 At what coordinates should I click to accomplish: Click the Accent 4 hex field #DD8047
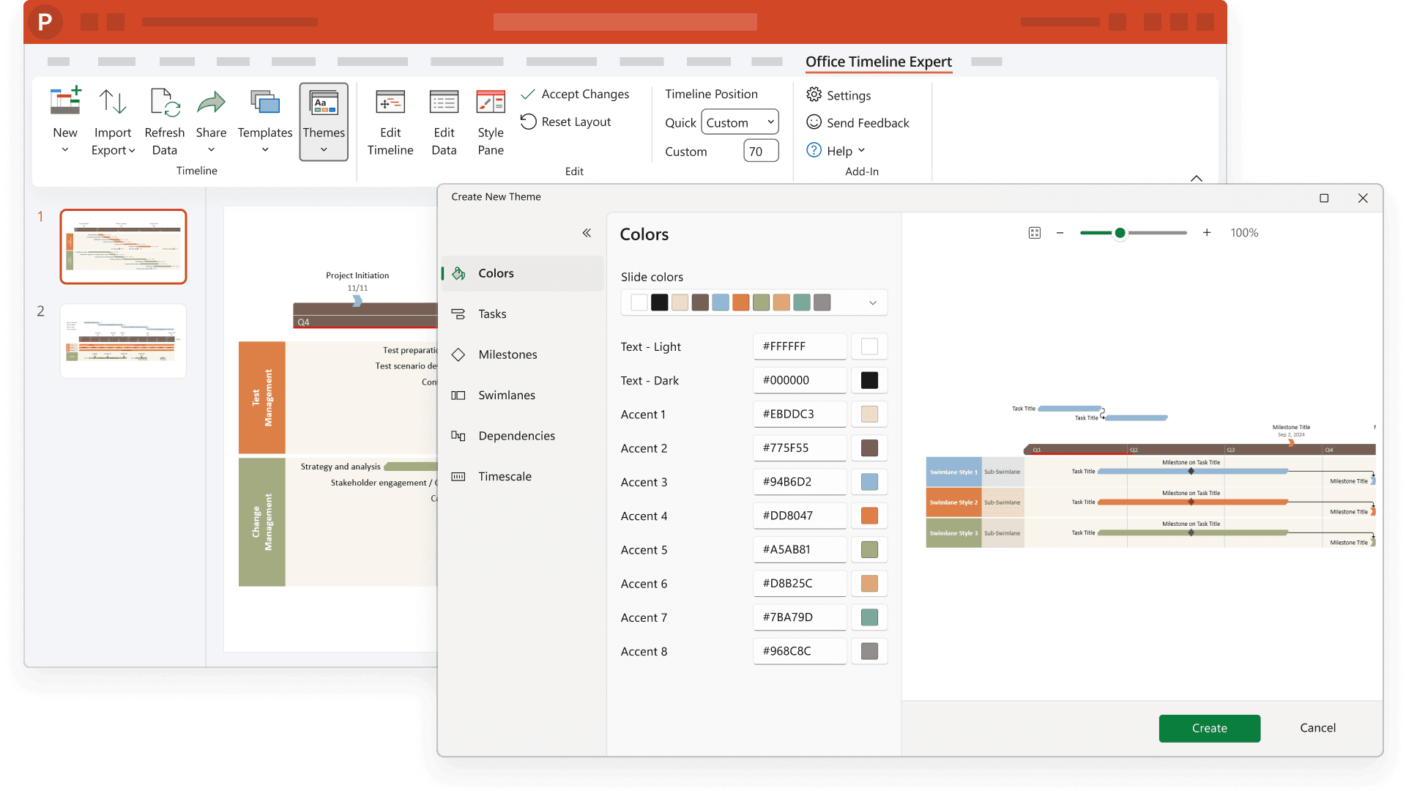(x=800, y=516)
